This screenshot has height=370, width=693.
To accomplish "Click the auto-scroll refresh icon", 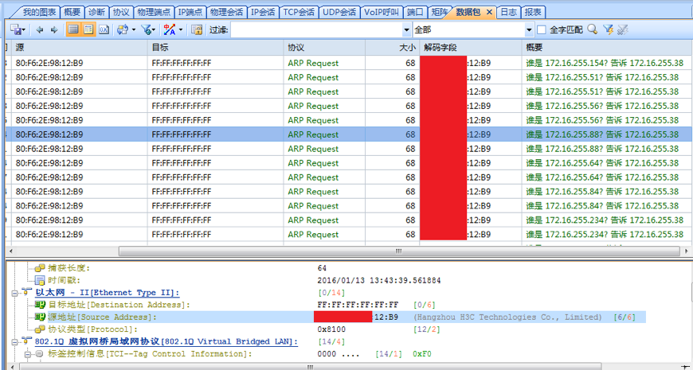I will coord(123,30).
